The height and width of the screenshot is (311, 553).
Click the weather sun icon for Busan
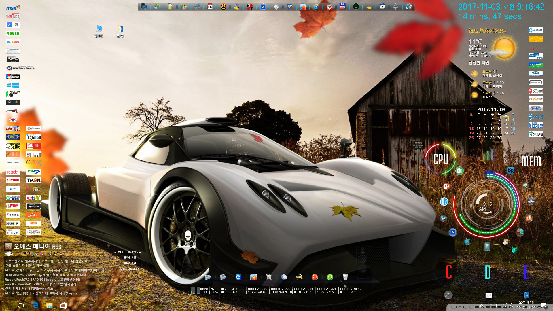click(x=504, y=48)
